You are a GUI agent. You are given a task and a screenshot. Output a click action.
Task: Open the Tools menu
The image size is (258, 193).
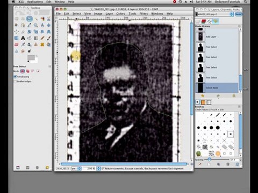pyautogui.click(x=132, y=13)
